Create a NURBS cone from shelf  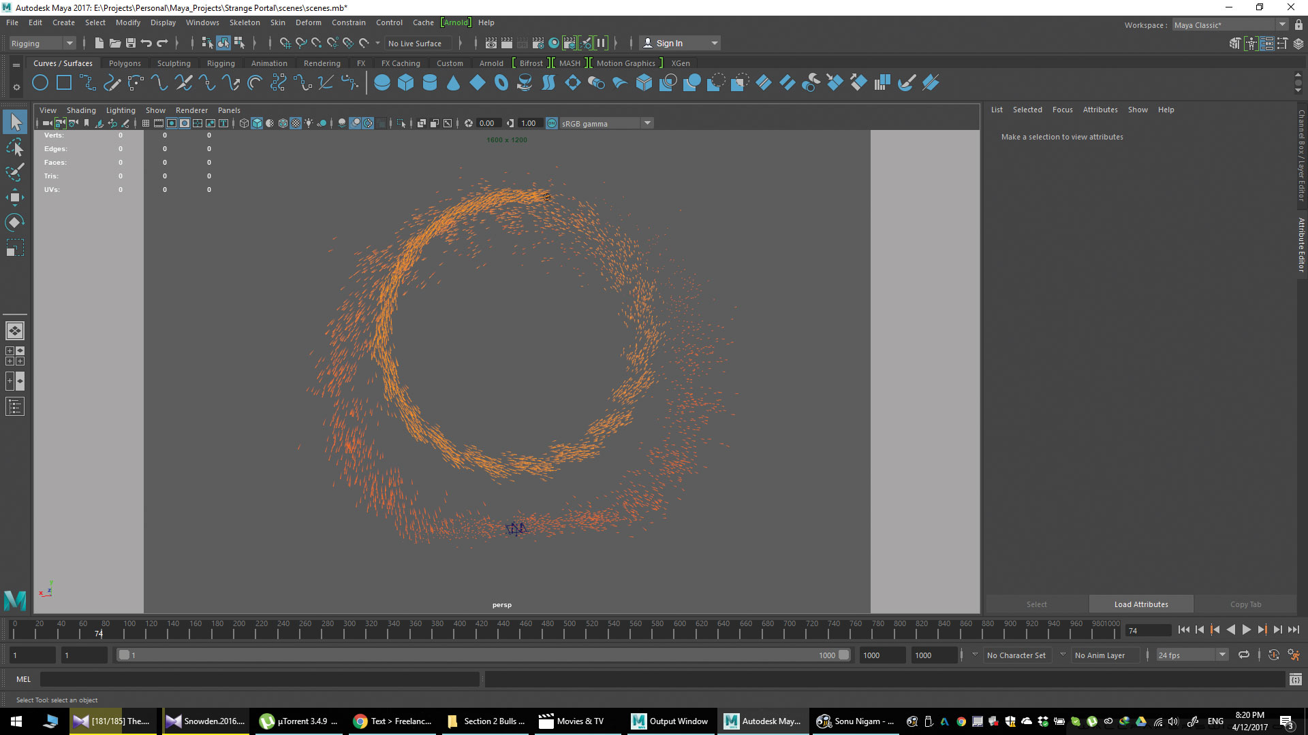(x=453, y=83)
